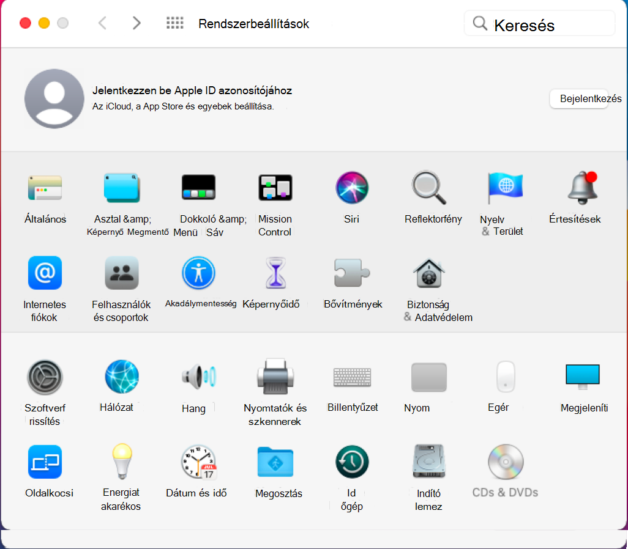This screenshot has width=628, height=549.
Task: Open the Általános preferences icon
Action: [x=45, y=188]
